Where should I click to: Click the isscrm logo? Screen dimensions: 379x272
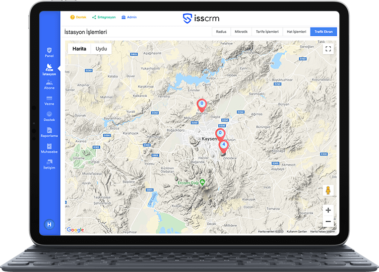point(201,18)
